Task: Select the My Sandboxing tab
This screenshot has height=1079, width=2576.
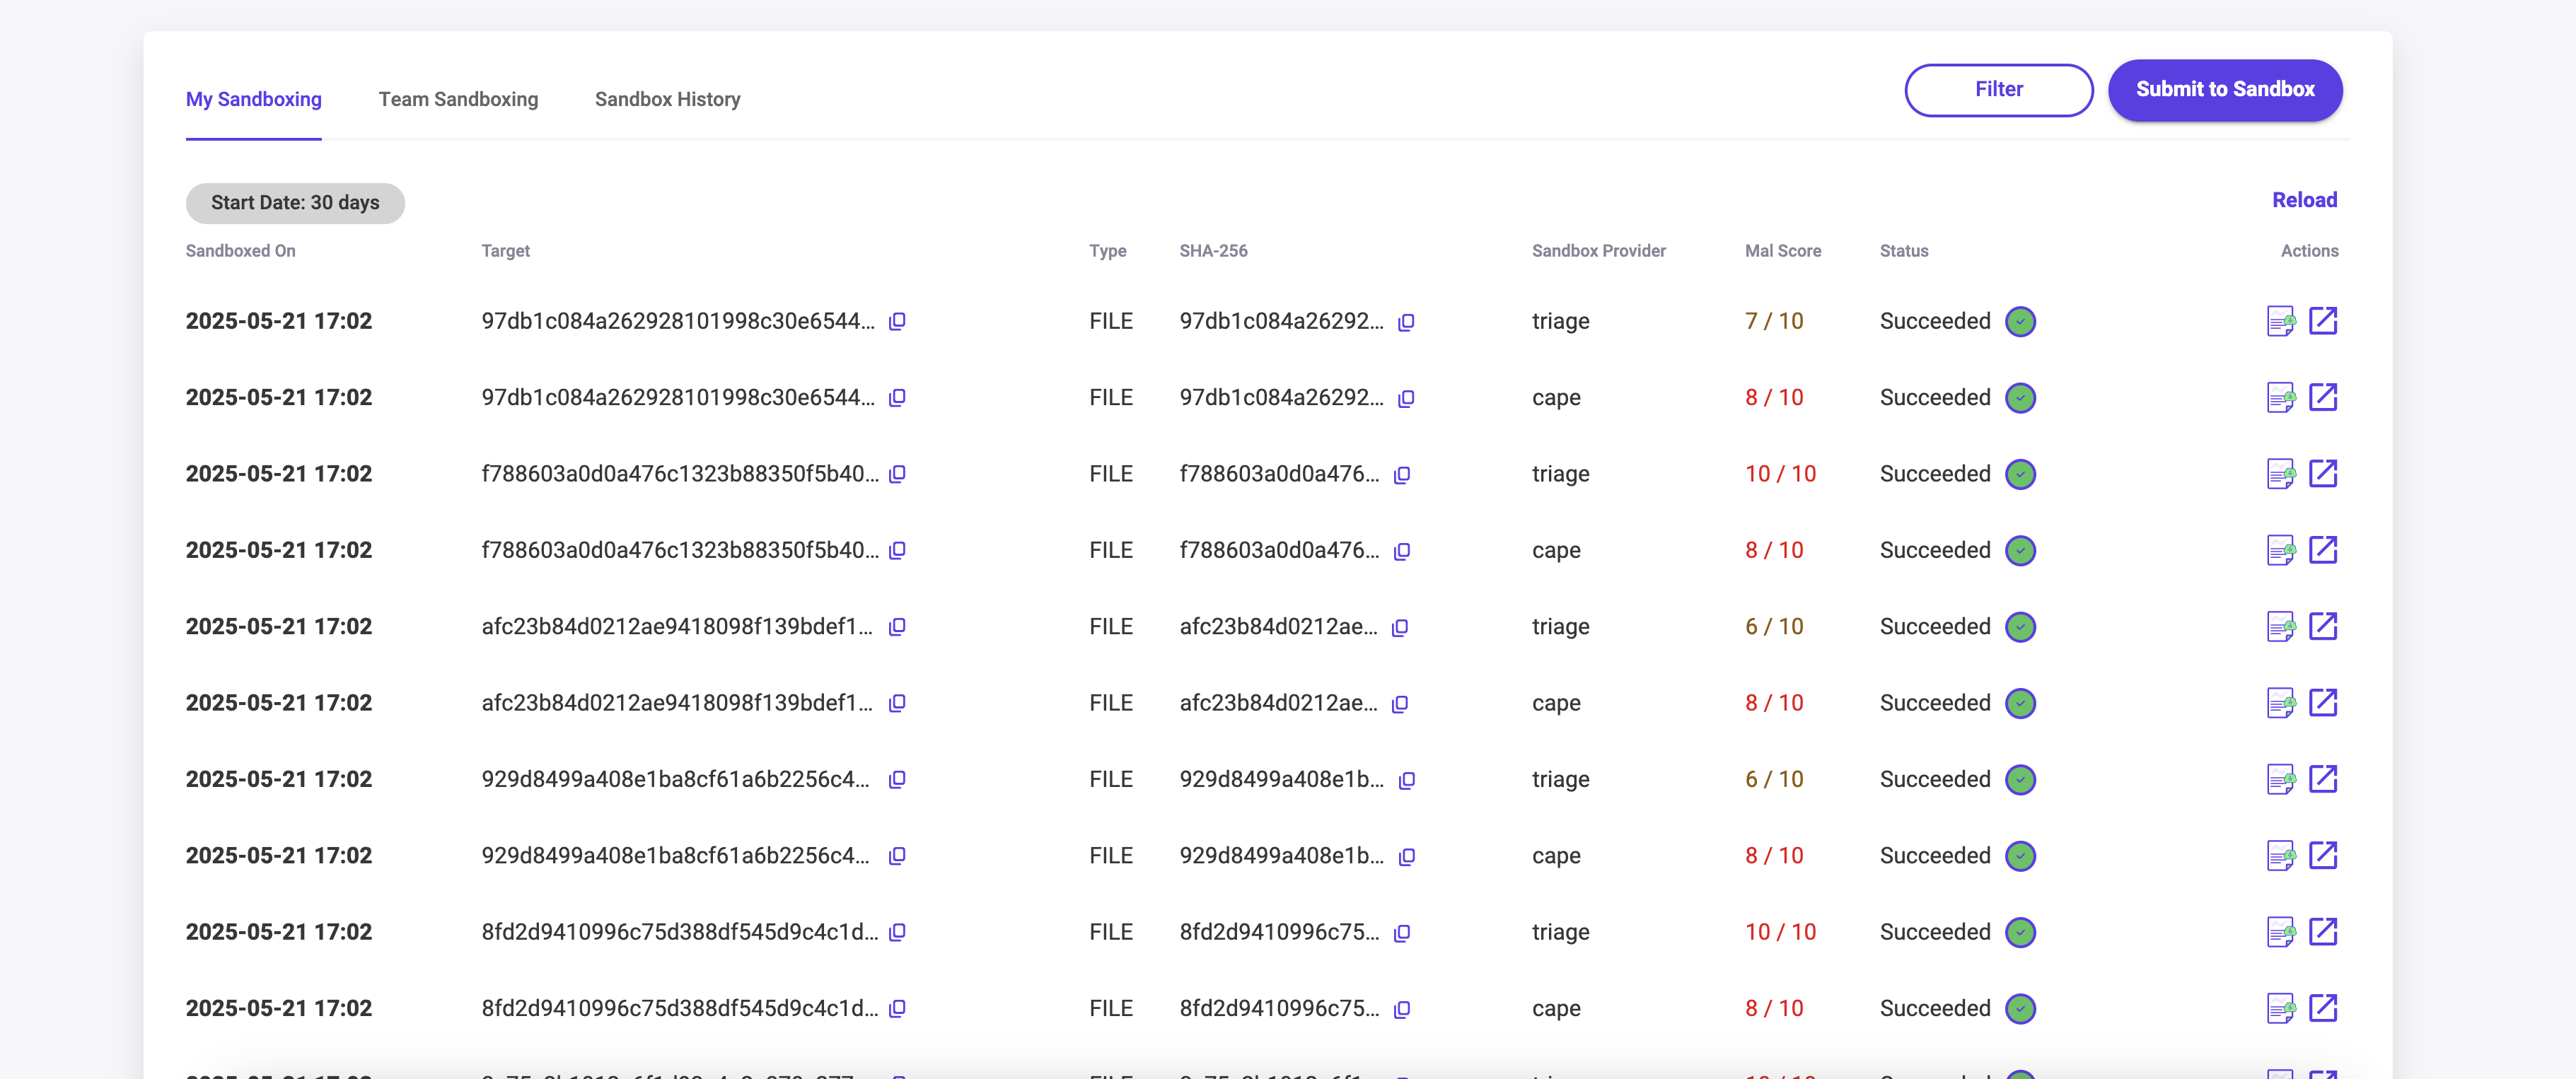Action: coord(253,99)
